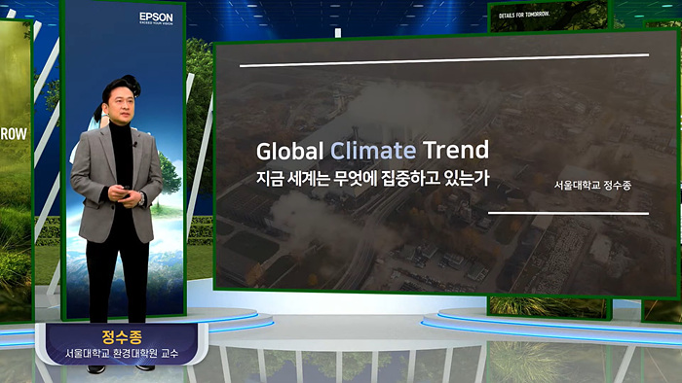Image resolution: width=682 pixels, height=383 pixels.
Task: Click the presentation slide screen
Action: coord(446,165)
